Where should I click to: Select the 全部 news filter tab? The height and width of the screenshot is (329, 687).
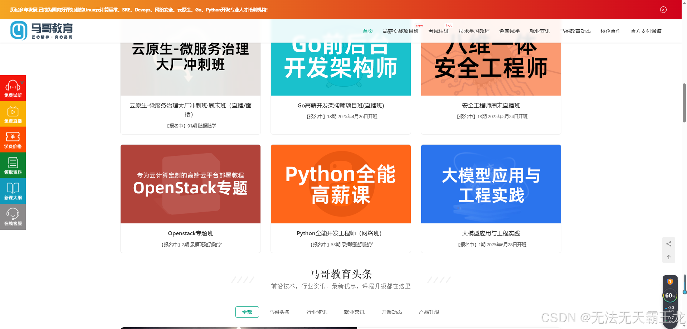(x=247, y=312)
